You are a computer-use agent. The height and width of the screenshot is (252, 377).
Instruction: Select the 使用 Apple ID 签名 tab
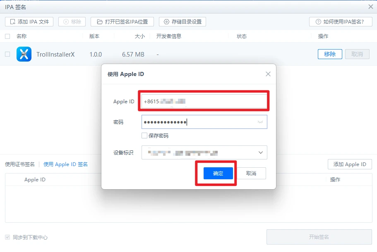point(66,164)
